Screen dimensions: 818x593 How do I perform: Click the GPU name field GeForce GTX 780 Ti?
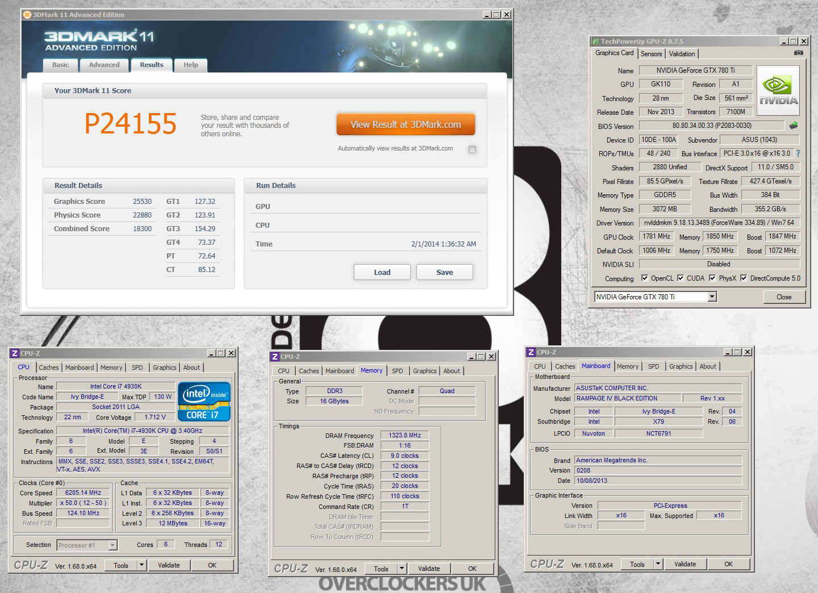(696, 70)
